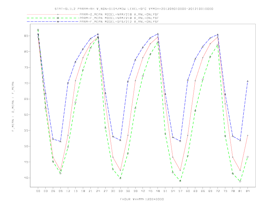The width and height of the screenshot is (270, 208).
Task: Click forecast hour tick label 69
Action: (x=210, y=191)
